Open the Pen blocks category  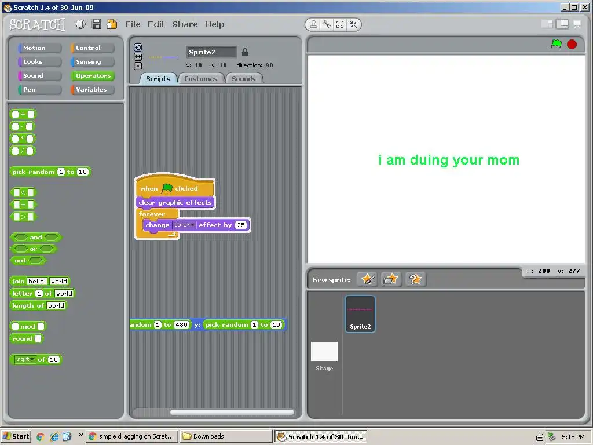(x=39, y=90)
